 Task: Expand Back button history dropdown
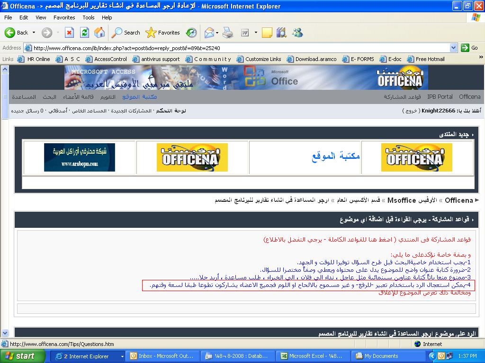click(x=34, y=33)
